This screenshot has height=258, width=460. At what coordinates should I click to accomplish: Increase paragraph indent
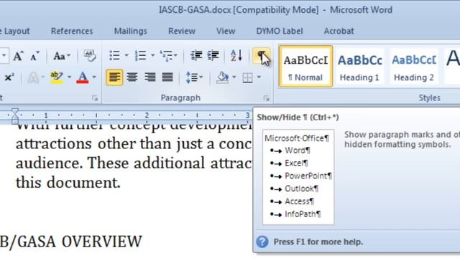pyautogui.click(x=213, y=56)
